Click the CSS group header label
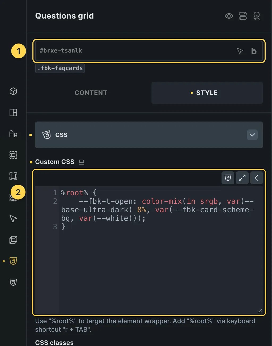The width and height of the screenshot is (272, 346). click(x=61, y=135)
